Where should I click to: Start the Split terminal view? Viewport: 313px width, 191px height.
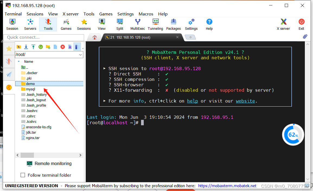click(120, 24)
